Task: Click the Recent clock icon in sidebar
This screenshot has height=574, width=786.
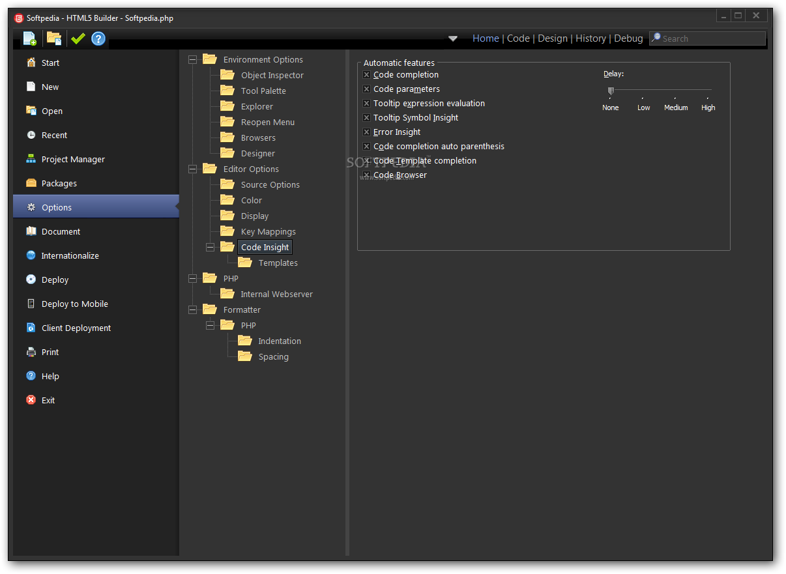Action: (x=31, y=135)
